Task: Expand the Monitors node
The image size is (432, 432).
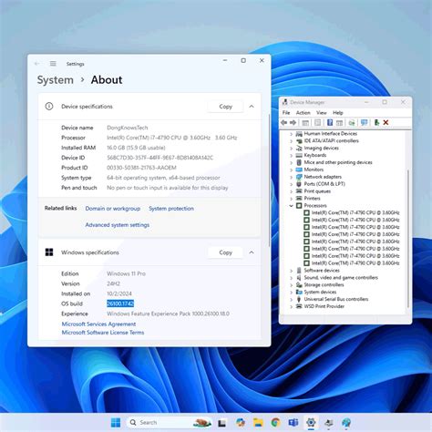Action: (x=291, y=170)
